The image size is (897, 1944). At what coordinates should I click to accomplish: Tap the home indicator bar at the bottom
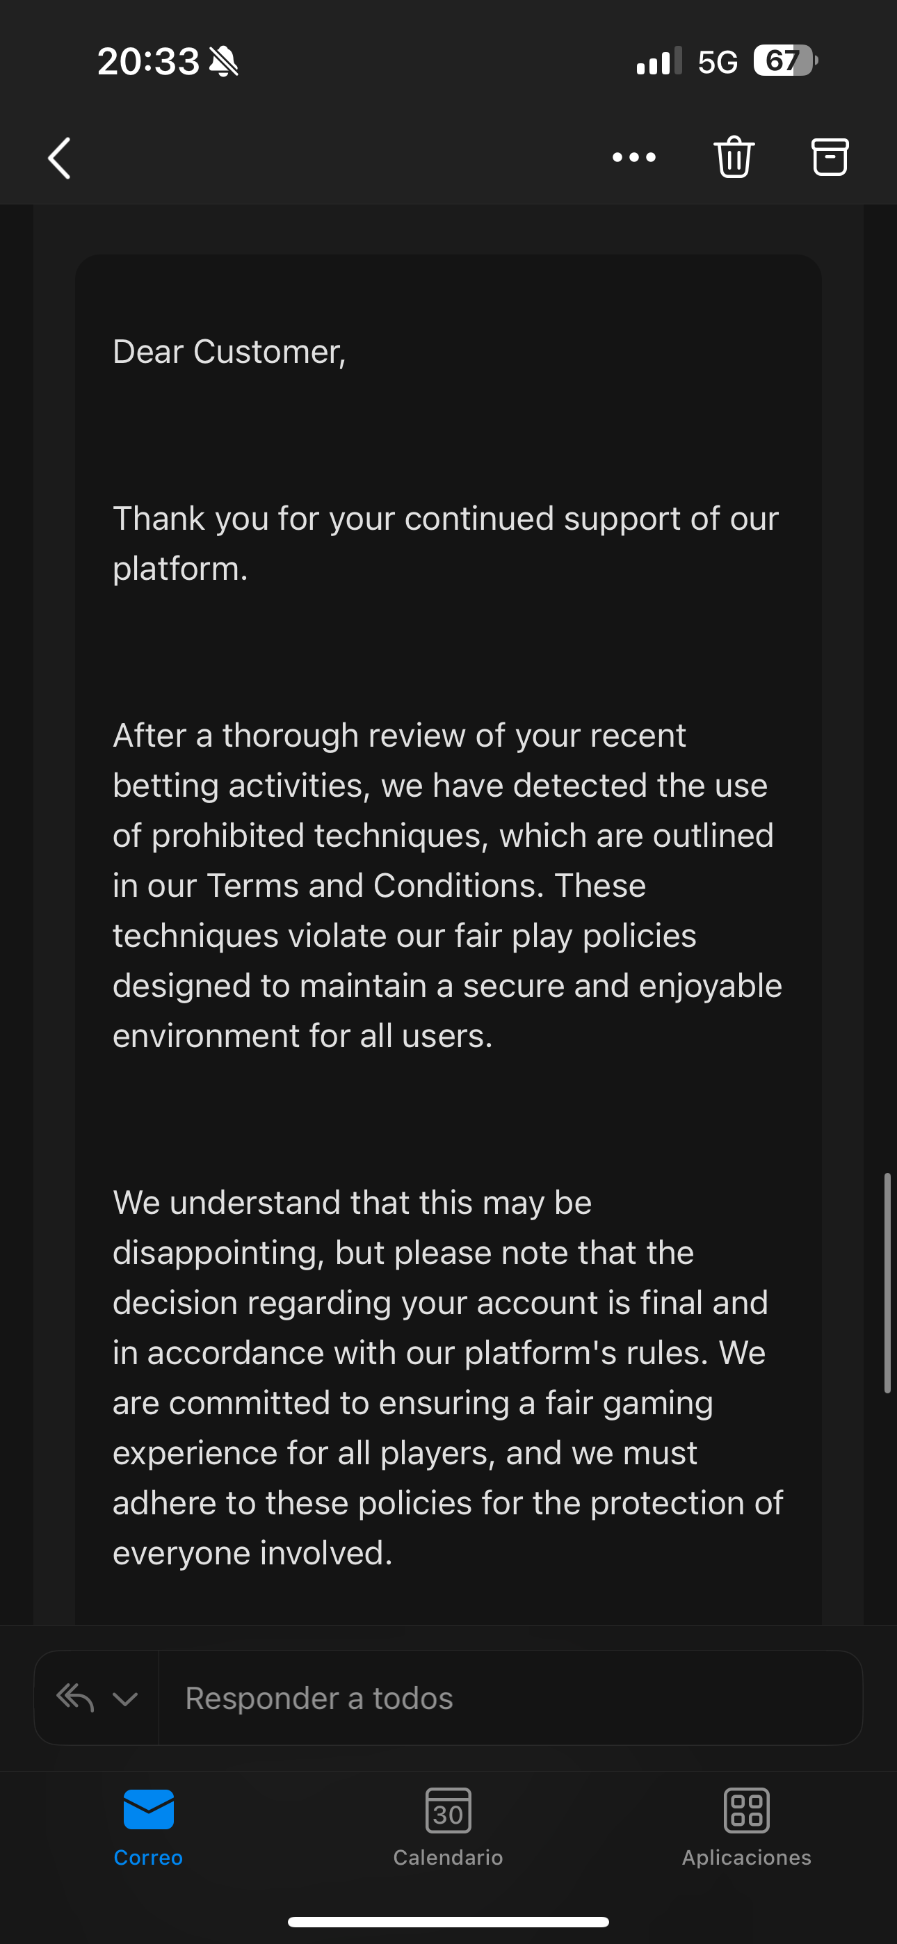(448, 1921)
